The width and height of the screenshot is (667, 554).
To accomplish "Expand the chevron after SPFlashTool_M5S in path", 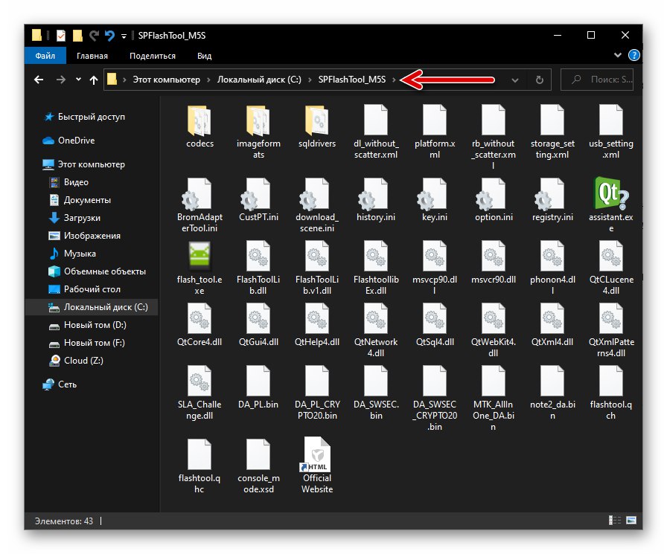I will point(394,80).
